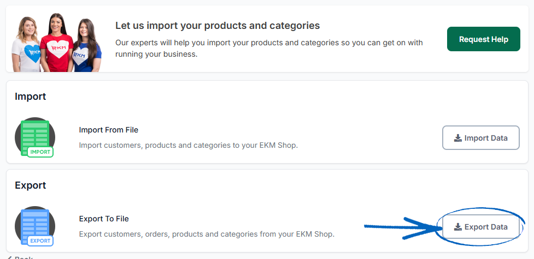Click the team photo in help banner
Screen dimensions: 534x259
tap(56, 43)
